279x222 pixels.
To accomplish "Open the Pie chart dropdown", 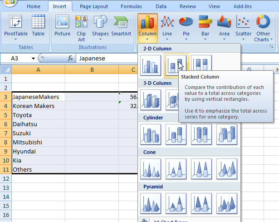I will (x=186, y=28).
